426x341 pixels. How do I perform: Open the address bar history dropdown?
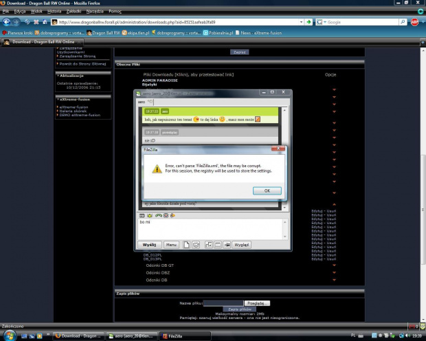click(x=301, y=22)
